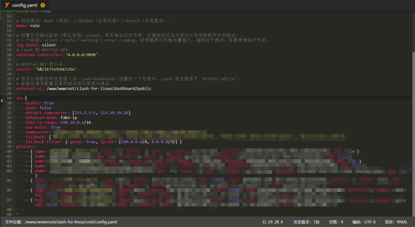Viewport: 415px width, 227px height.
Task: Switch to the config.yaml tab
Action: 24,5
